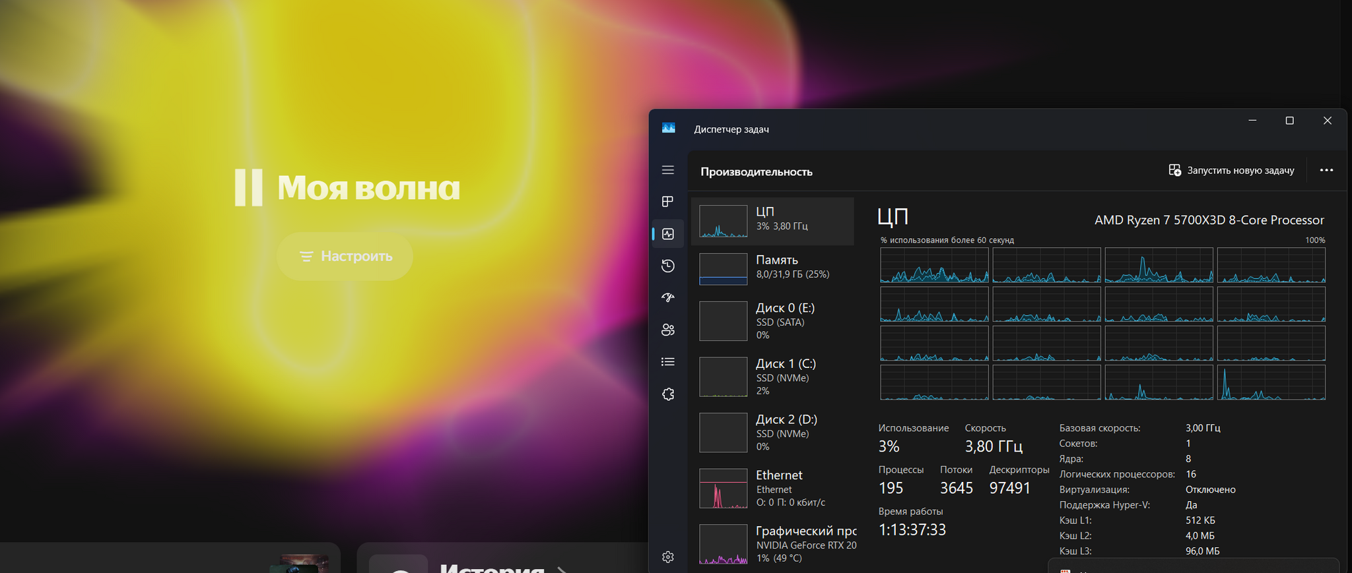The height and width of the screenshot is (573, 1352).
Task: Click the Настроить button
Action: (x=345, y=256)
